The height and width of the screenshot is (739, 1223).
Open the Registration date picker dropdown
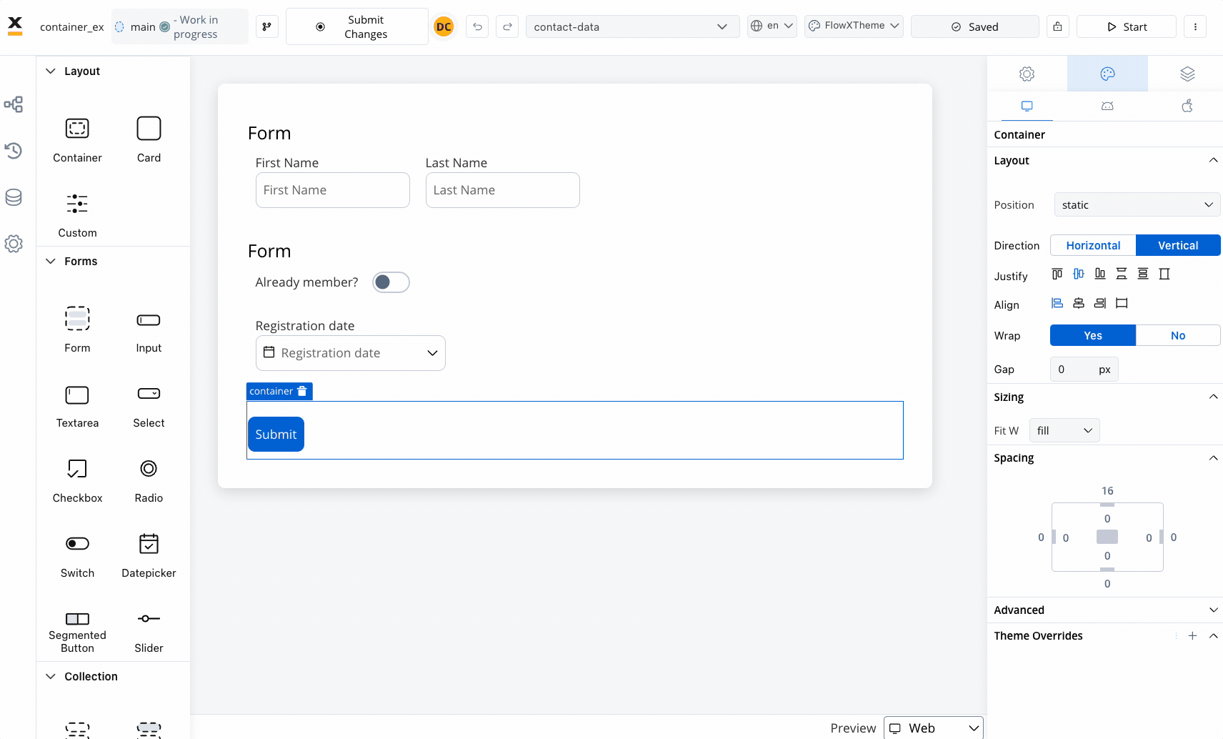pos(351,353)
